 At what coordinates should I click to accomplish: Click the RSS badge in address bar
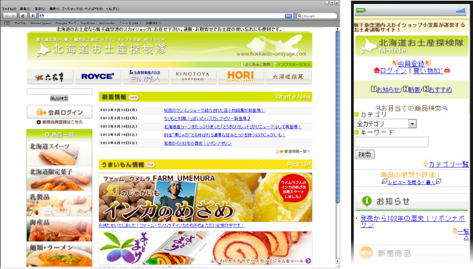(x=288, y=16)
